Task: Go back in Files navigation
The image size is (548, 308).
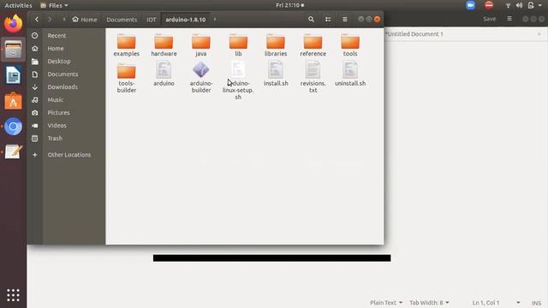Action: click(37, 20)
